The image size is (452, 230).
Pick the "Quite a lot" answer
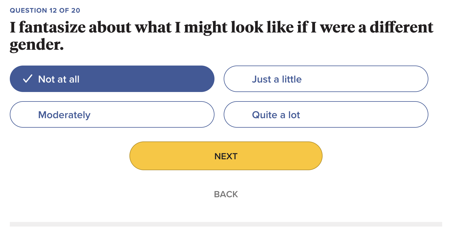[326, 114]
